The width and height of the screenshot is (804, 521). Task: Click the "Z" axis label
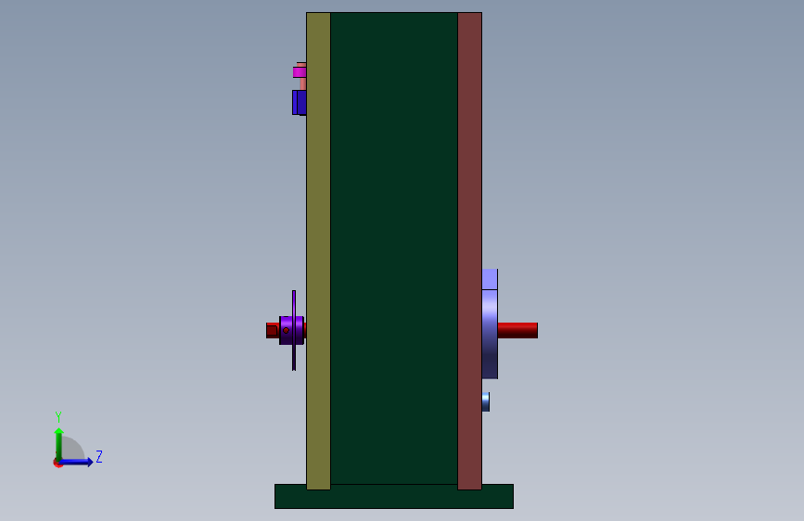(x=99, y=456)
